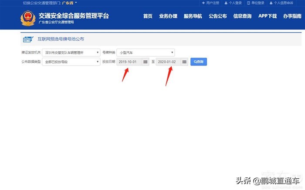Click end date field 2020-01-02
305x190 pixels.
click(x=169, y=62)
